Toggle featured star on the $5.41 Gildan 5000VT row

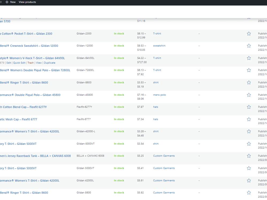click(x=249, y=168)
